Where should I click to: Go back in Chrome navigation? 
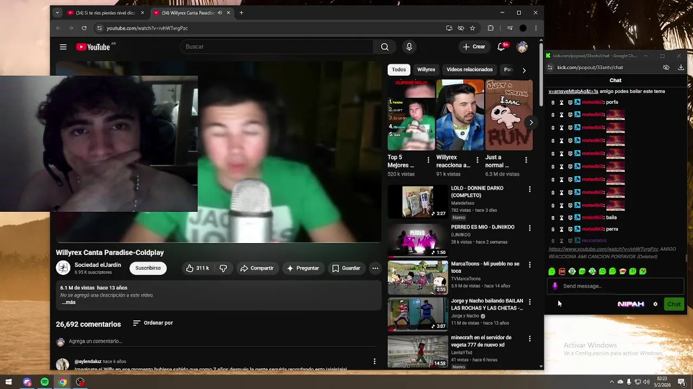click(58, 28)
